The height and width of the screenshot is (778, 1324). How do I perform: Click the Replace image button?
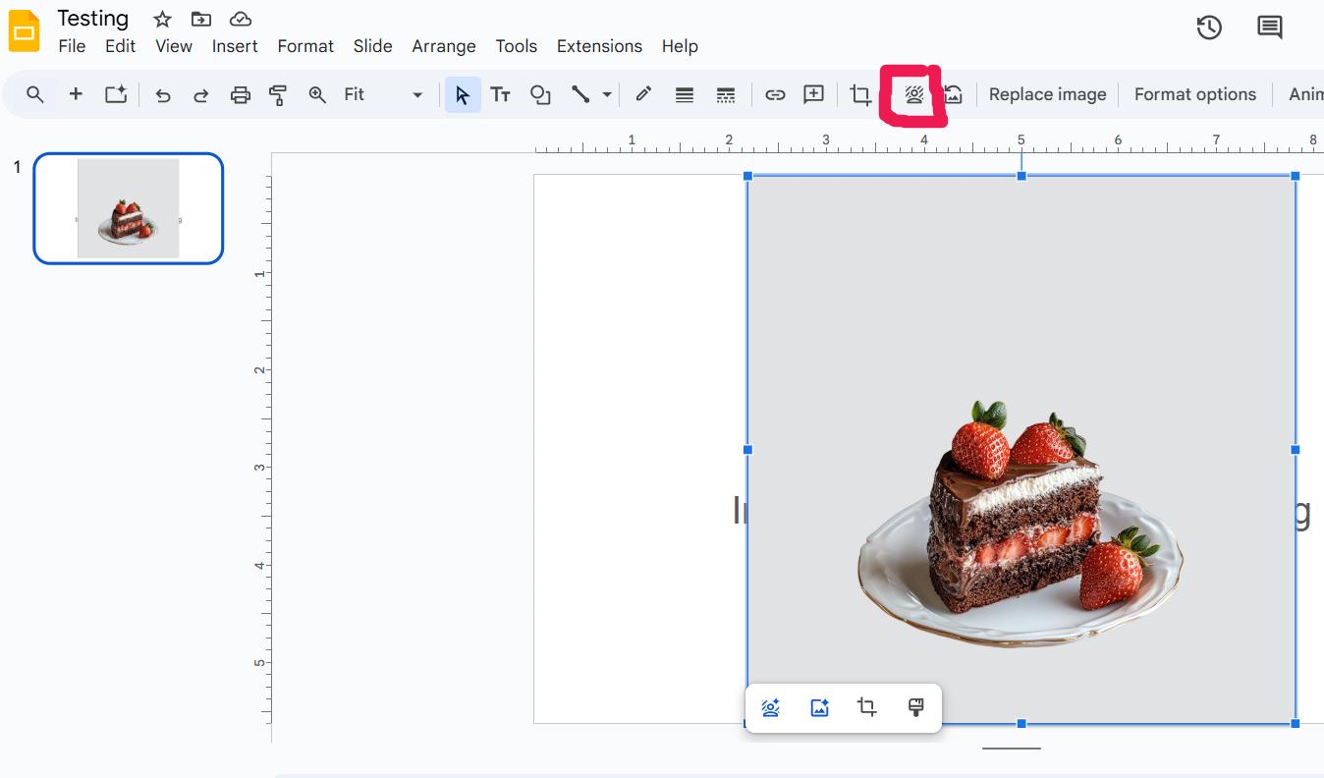(1047, 94)
